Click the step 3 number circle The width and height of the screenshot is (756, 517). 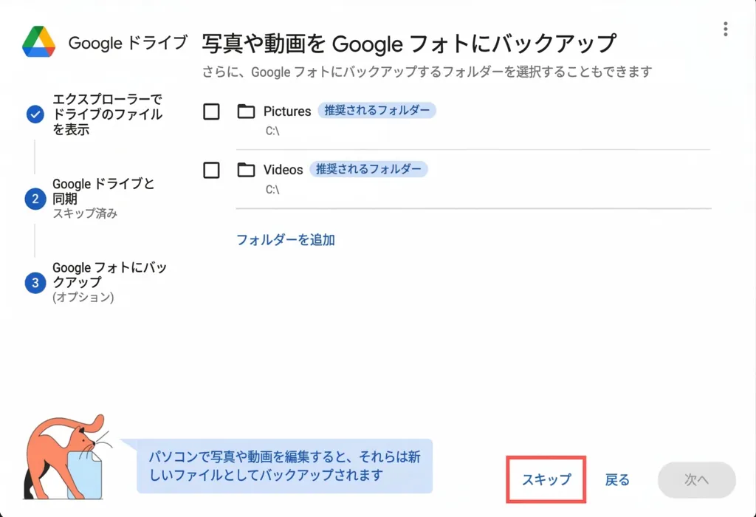35,283
